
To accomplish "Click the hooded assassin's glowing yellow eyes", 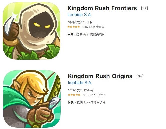I will click(x=42, y=25).
